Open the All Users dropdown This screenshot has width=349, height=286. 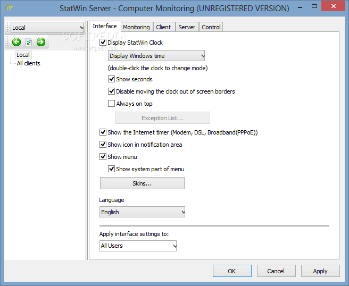click(138, 246)
